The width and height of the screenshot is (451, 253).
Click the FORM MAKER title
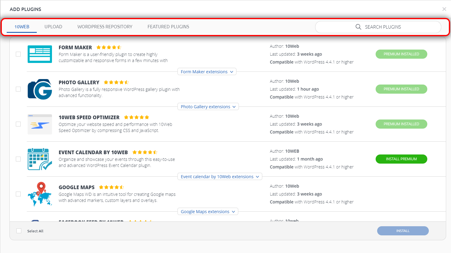coord(75,47)
